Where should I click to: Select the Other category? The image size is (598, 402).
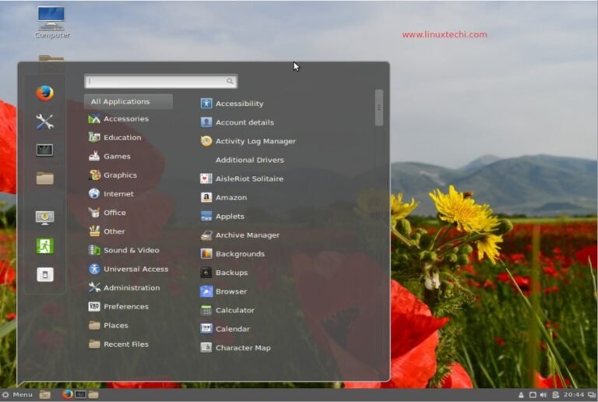[x=107, y=231]
